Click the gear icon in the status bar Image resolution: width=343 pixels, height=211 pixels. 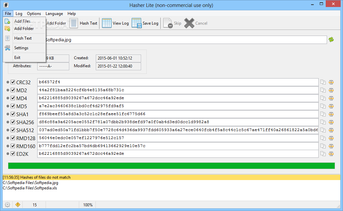7,205
